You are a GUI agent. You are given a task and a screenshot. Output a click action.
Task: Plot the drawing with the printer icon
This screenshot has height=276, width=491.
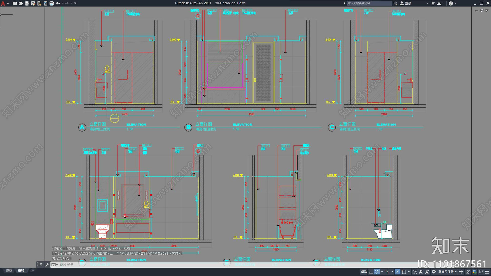[x=52, y=3]
